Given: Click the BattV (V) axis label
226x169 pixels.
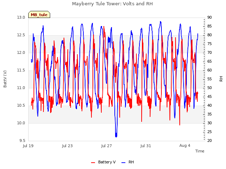Looking at the screenshot, I should 5,79.
